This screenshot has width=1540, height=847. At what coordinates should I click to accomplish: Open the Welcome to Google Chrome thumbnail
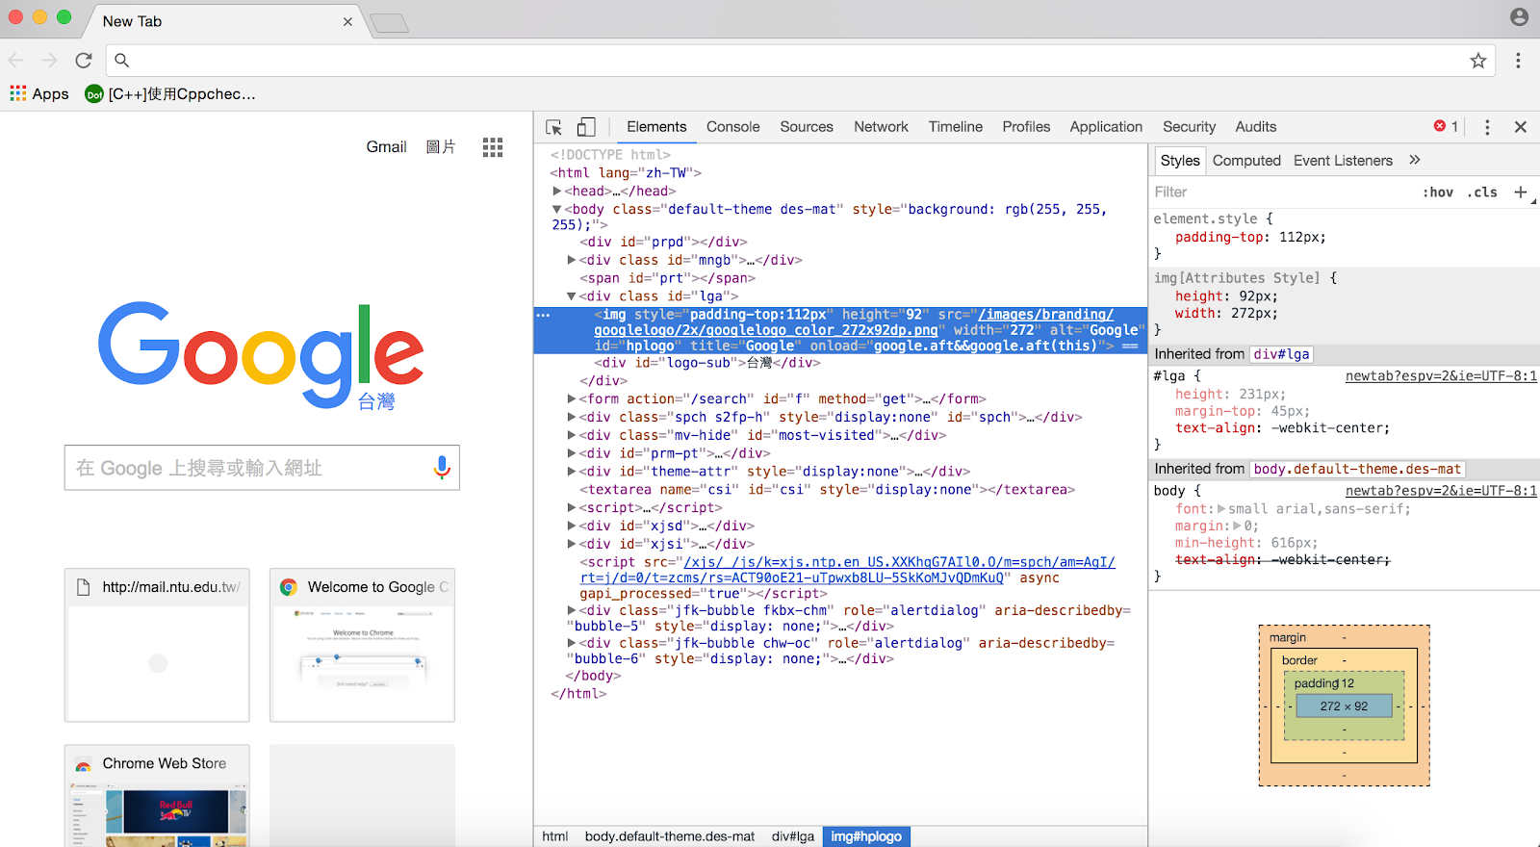pos(362,645)
